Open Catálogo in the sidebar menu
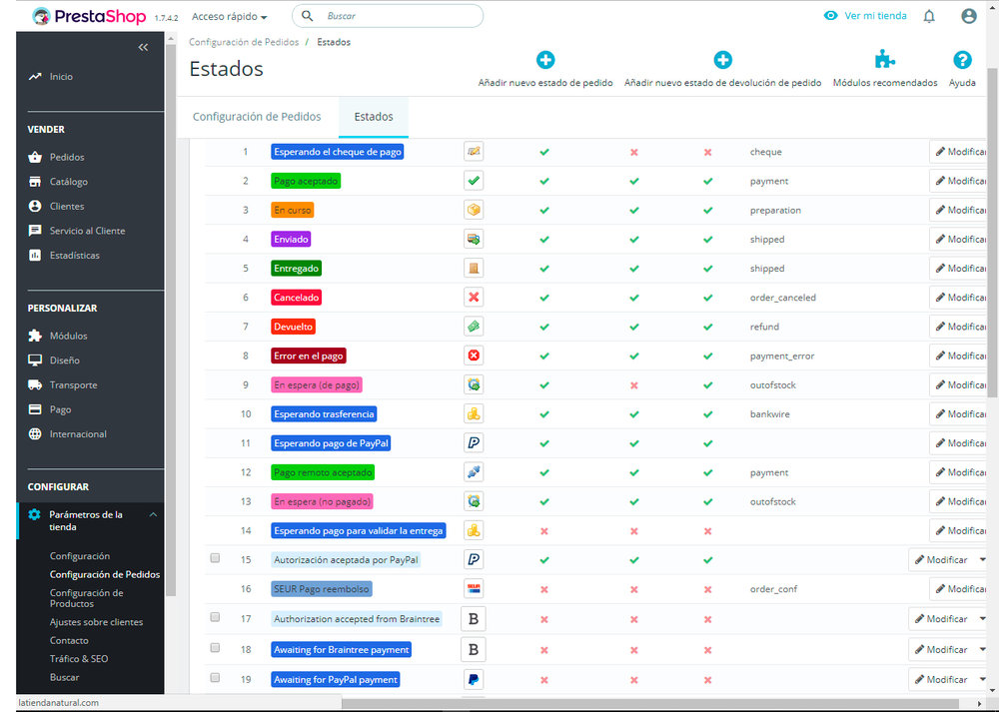Image resolution: width=999 pixels, height=712 pixels. pos(68,182)
